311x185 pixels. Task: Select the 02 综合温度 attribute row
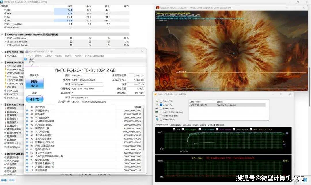[x=84, y=114]
